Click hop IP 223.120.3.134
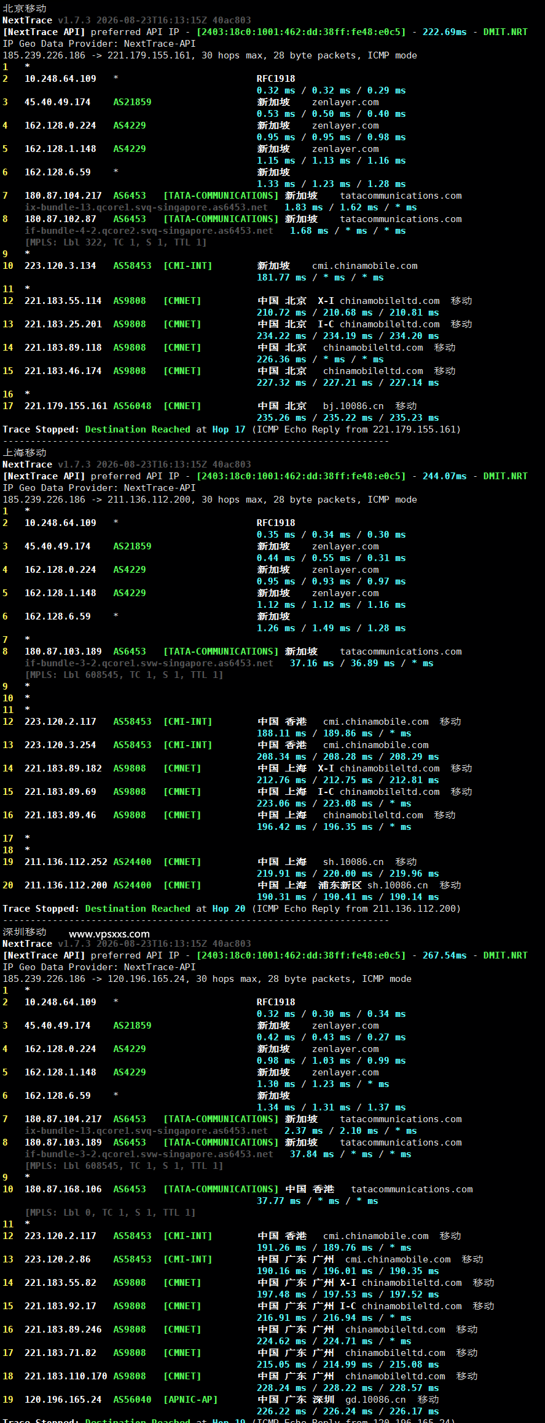545x1423 pixels. 60,266
